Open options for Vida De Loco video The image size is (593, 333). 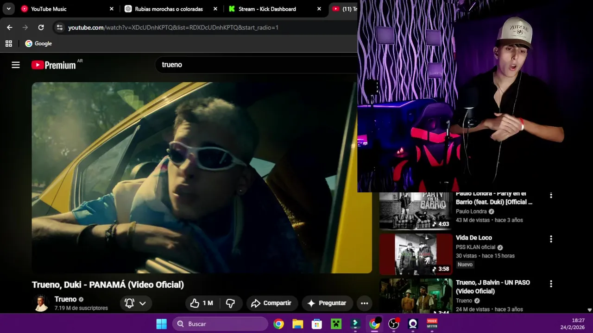(x=551, y=239)
